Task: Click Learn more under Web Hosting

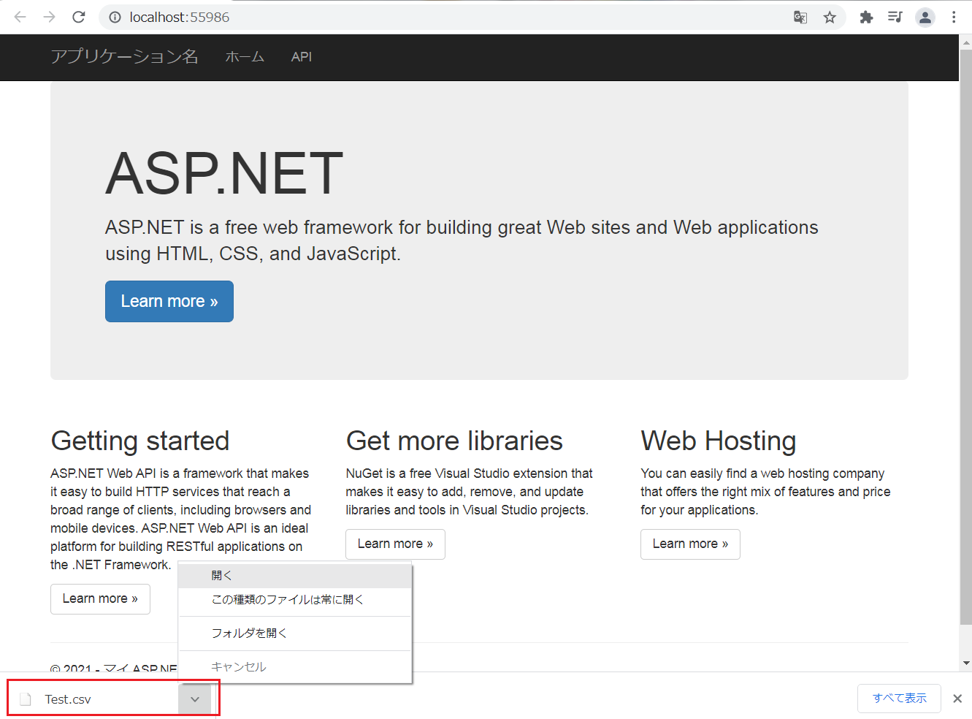Action: 690,544
